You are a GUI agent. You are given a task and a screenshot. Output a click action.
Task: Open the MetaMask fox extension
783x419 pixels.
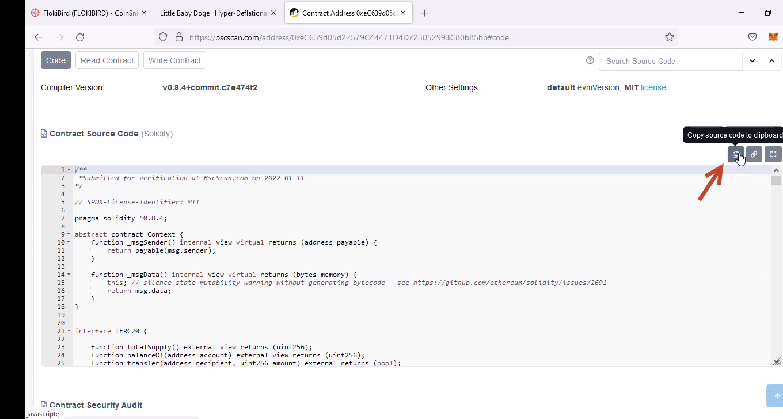[x=773, y=37]
